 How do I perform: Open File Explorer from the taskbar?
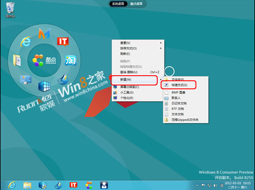[27, 185]
